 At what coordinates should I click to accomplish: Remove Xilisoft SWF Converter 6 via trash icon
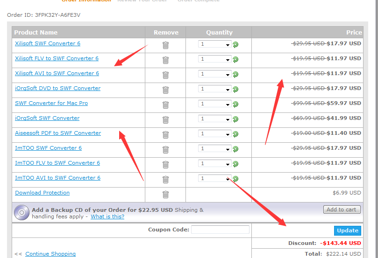[x=165, y=45]
